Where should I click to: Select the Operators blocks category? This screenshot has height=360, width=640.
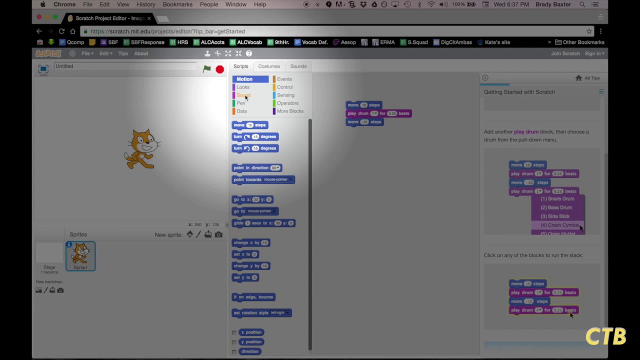287,103
